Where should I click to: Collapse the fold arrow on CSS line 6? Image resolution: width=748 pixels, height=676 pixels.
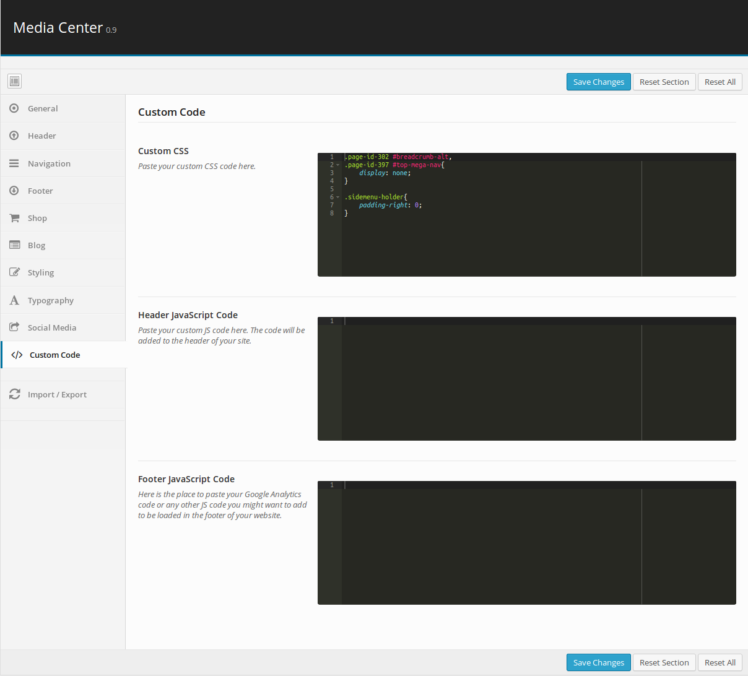[x=338, y=197]
